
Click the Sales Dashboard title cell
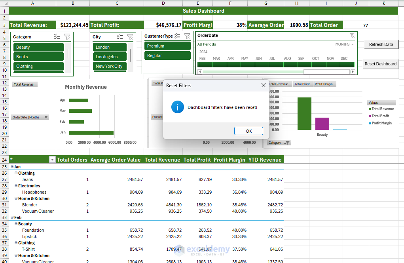(x=203, y=11)
